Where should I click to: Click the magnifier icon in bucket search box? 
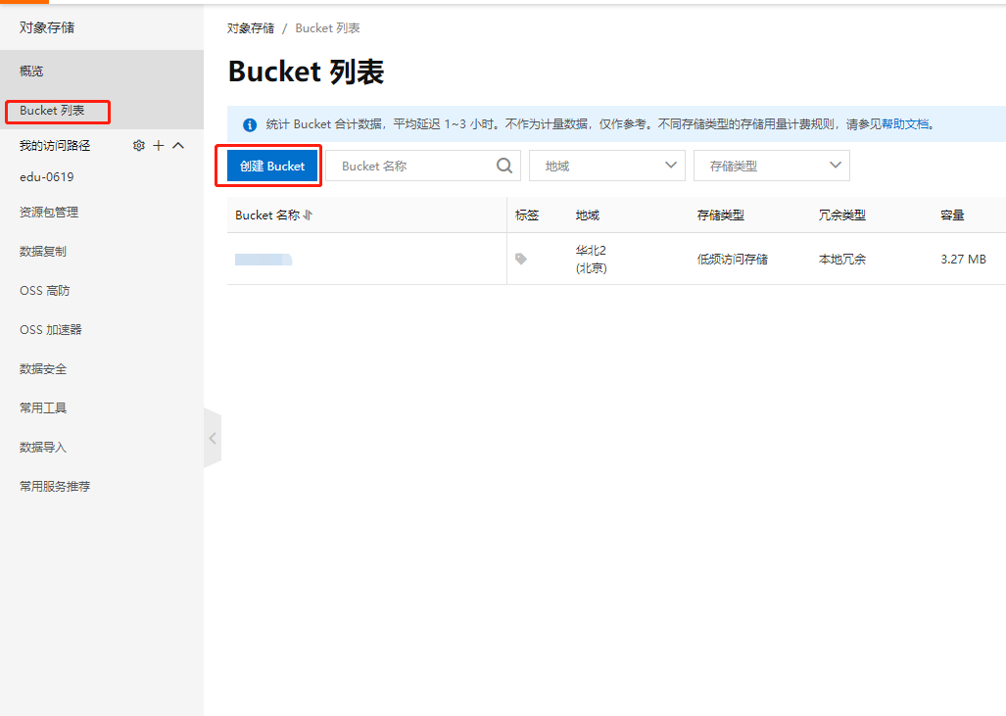(503, 166)
